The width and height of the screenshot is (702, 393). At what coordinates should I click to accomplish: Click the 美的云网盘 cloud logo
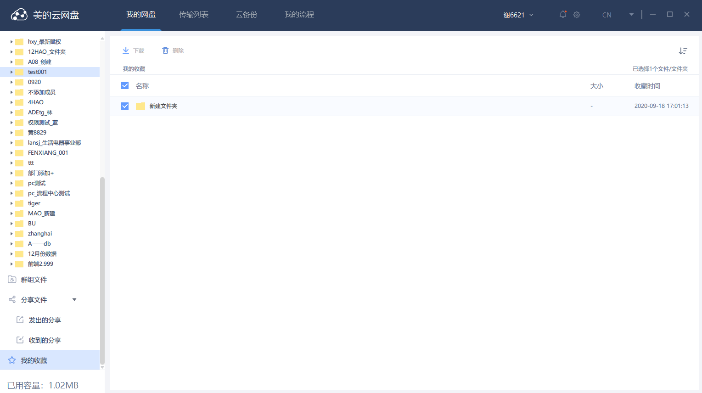(19, 15)
